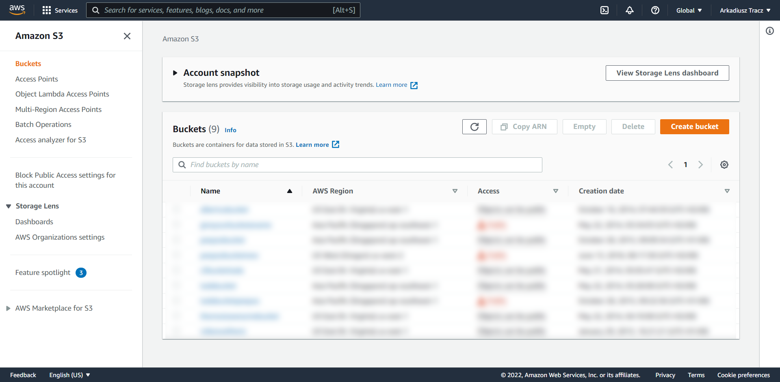
Task: Sort buckets by Name column
Action: click(x=289, y=191)
